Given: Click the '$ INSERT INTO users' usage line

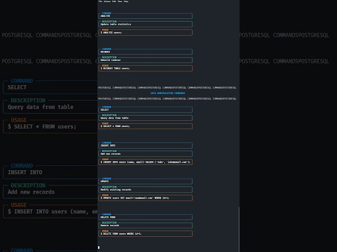Looking at the screenshot, I should coord(145,162).
